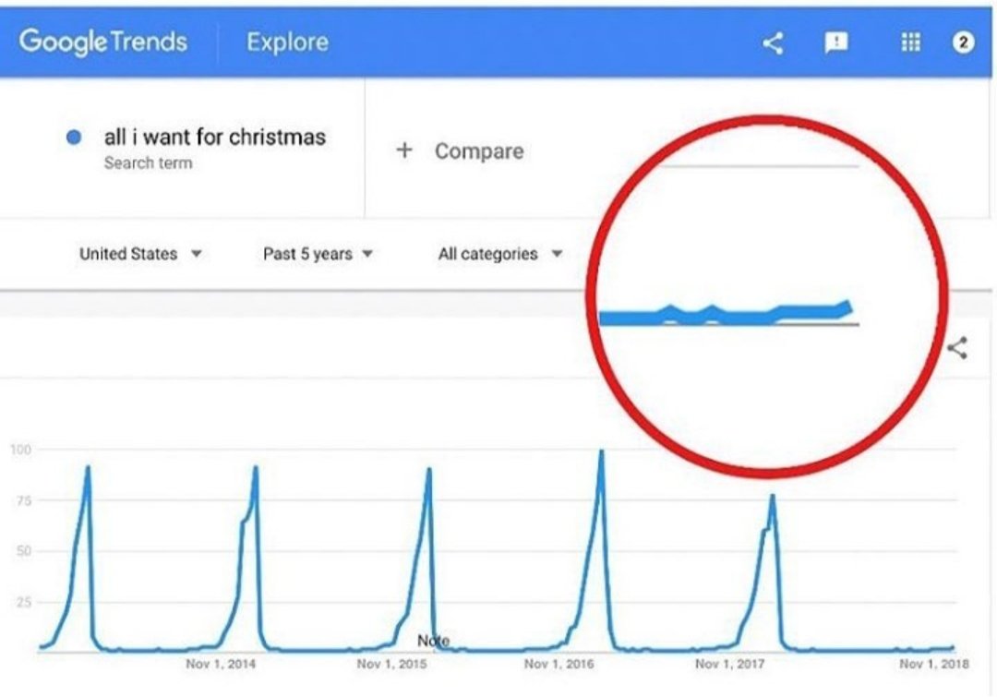Click the blue dot beside search term

coord(74,137)
